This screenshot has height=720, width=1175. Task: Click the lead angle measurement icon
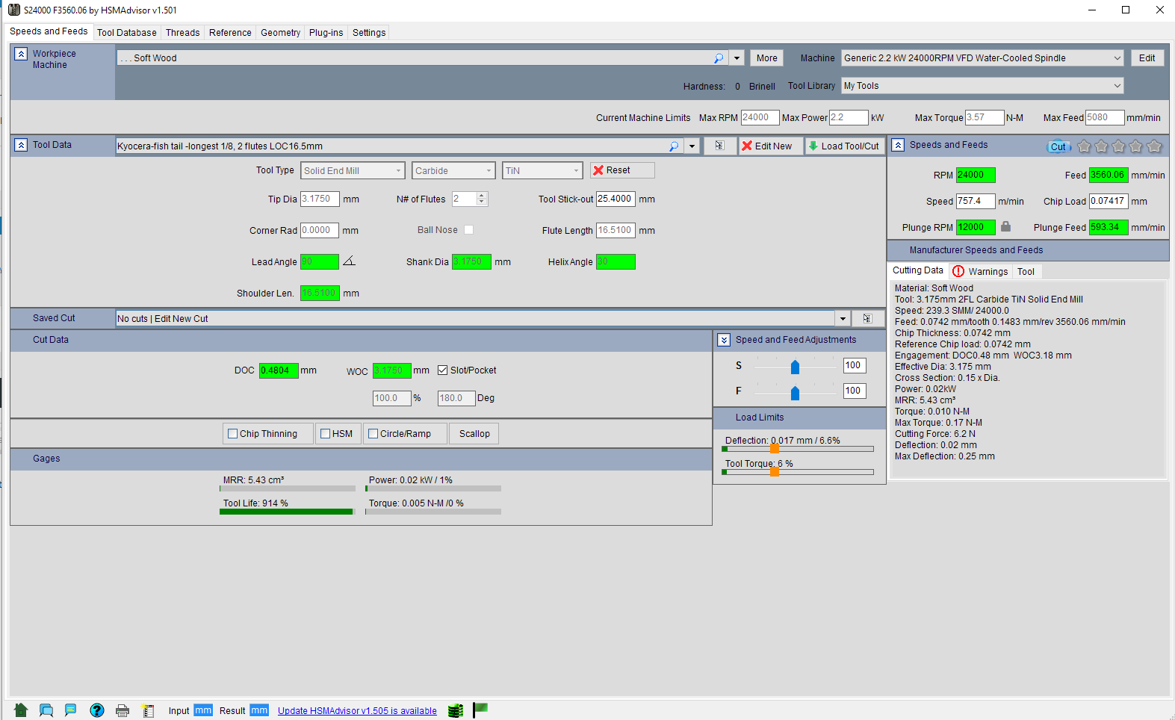click(x=349, y=261)
